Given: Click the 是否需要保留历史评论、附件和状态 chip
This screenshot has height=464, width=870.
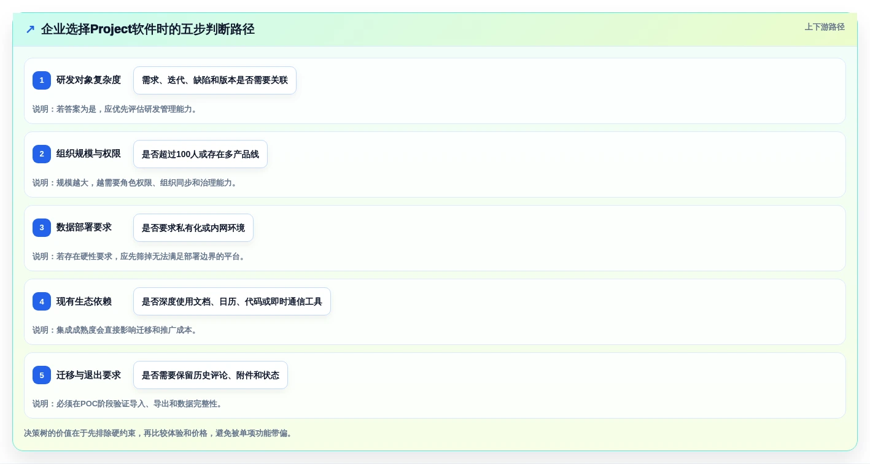Looking at the screenshot, I should 211,375.
